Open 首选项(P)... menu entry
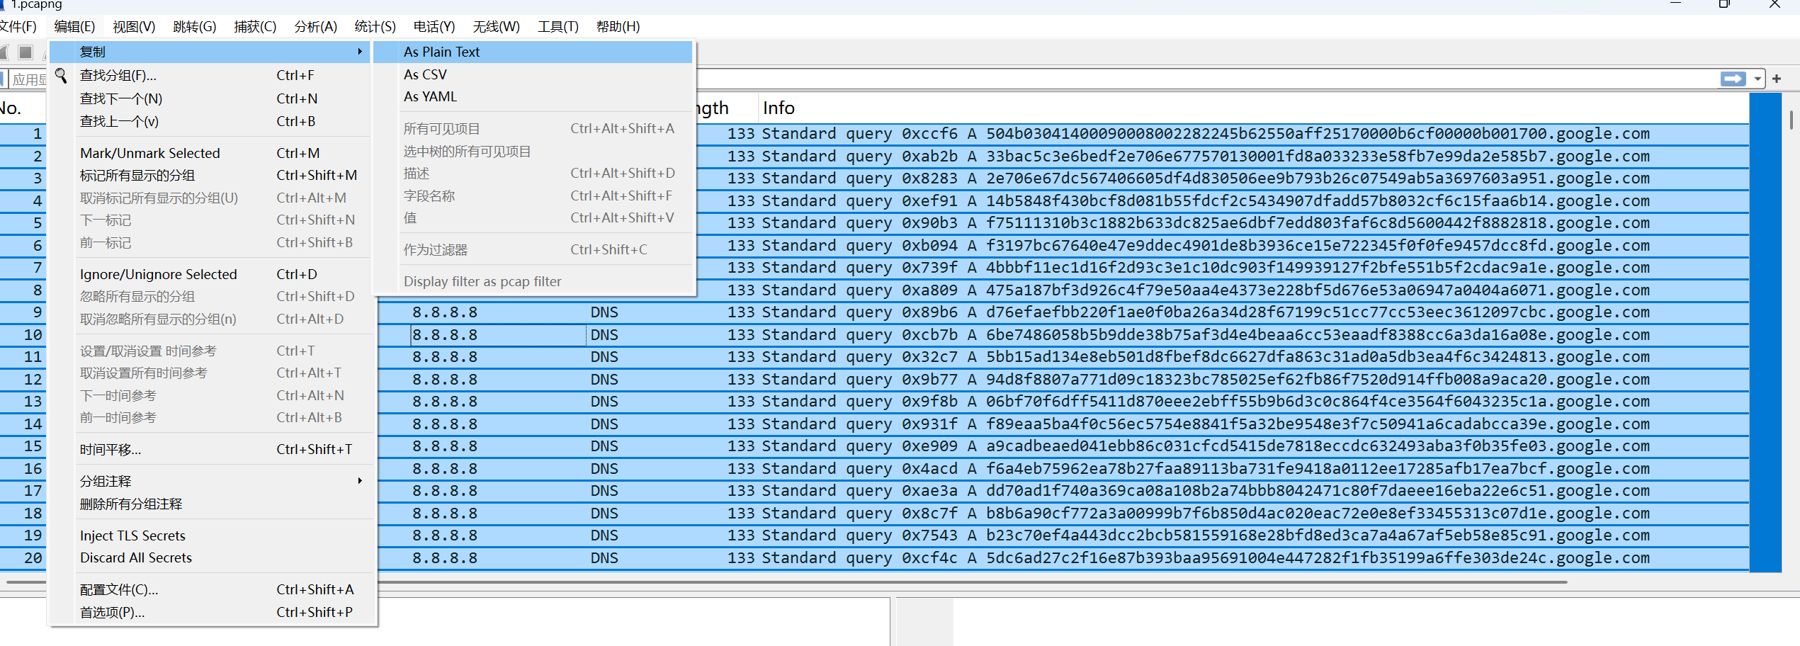Viewport: 1800px width, 646px height. coord(210,612)
